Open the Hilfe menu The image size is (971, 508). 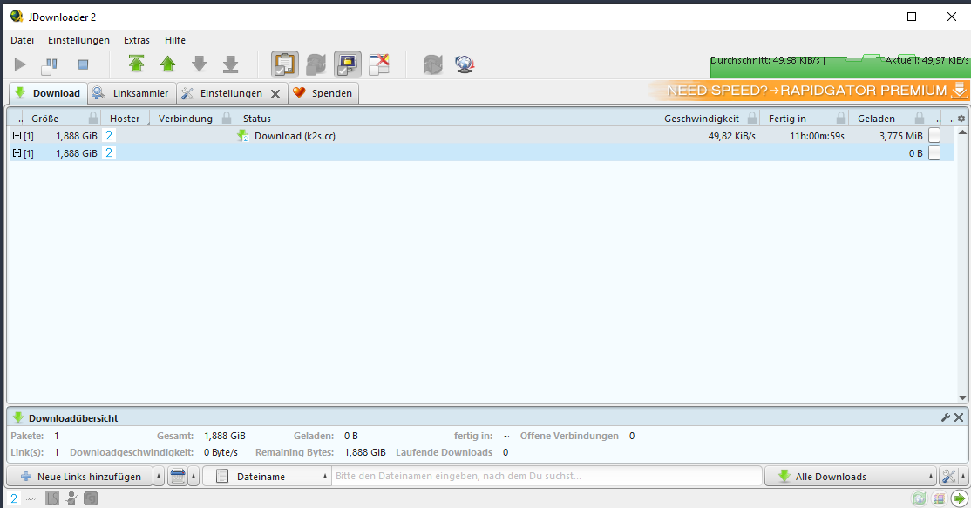point(175,40)
